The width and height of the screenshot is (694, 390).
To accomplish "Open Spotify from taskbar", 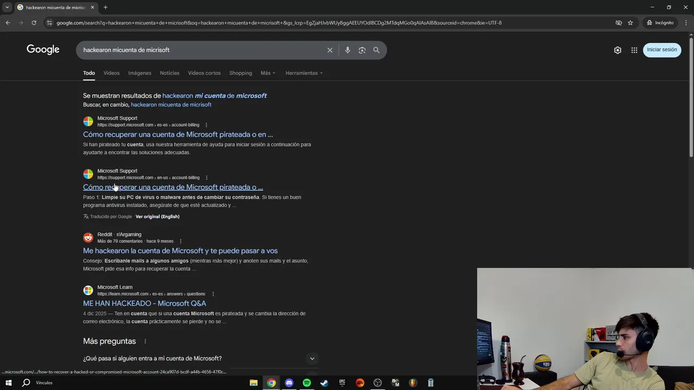I will [x=307, y=382].
